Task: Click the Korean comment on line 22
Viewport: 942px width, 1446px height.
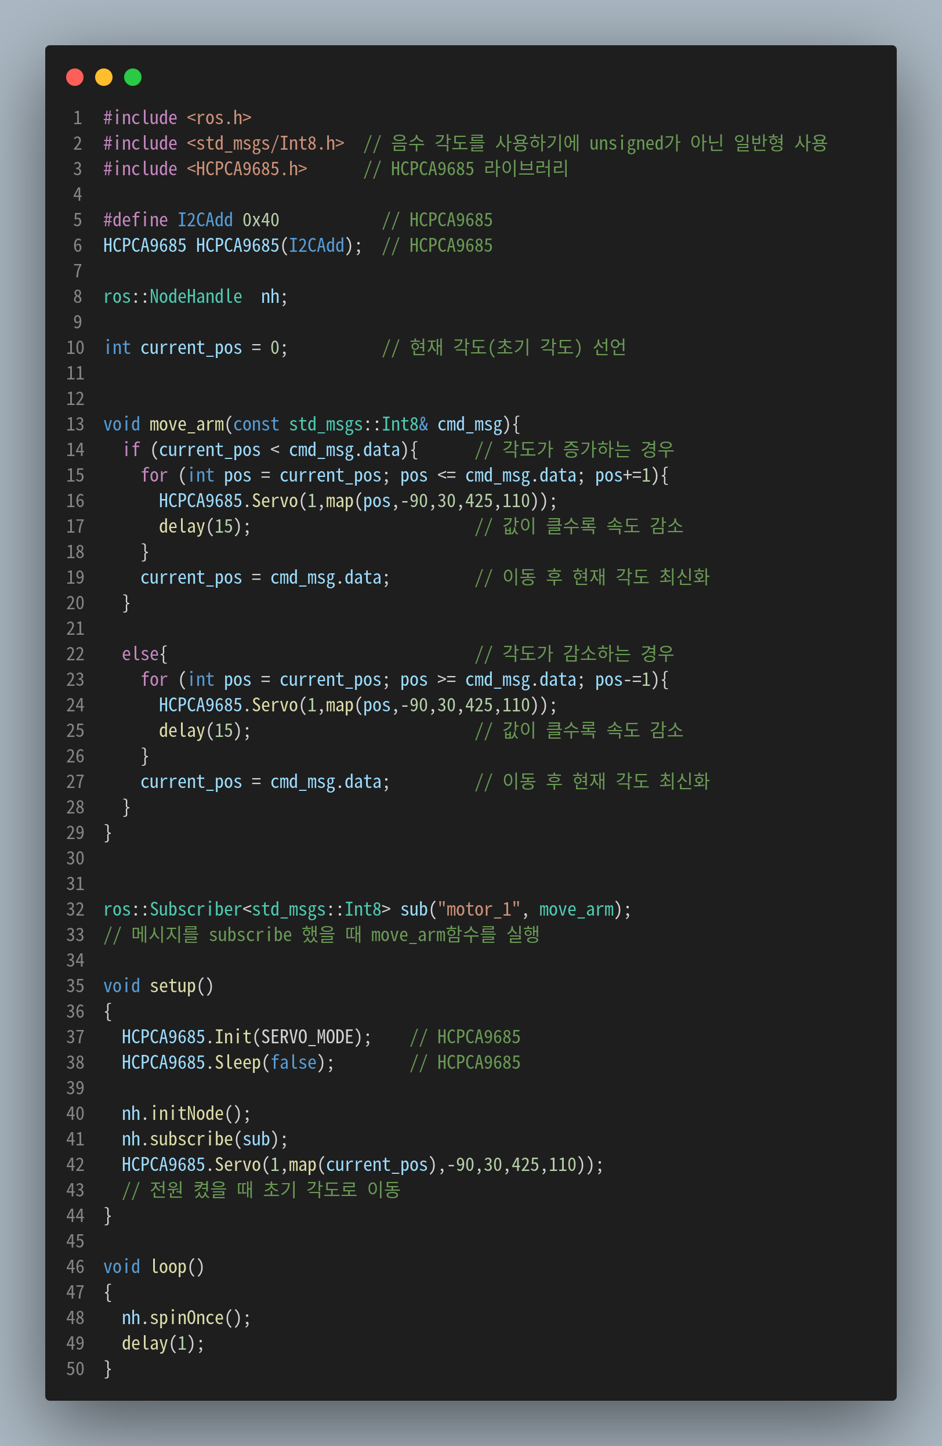Action: click(574, 654)
